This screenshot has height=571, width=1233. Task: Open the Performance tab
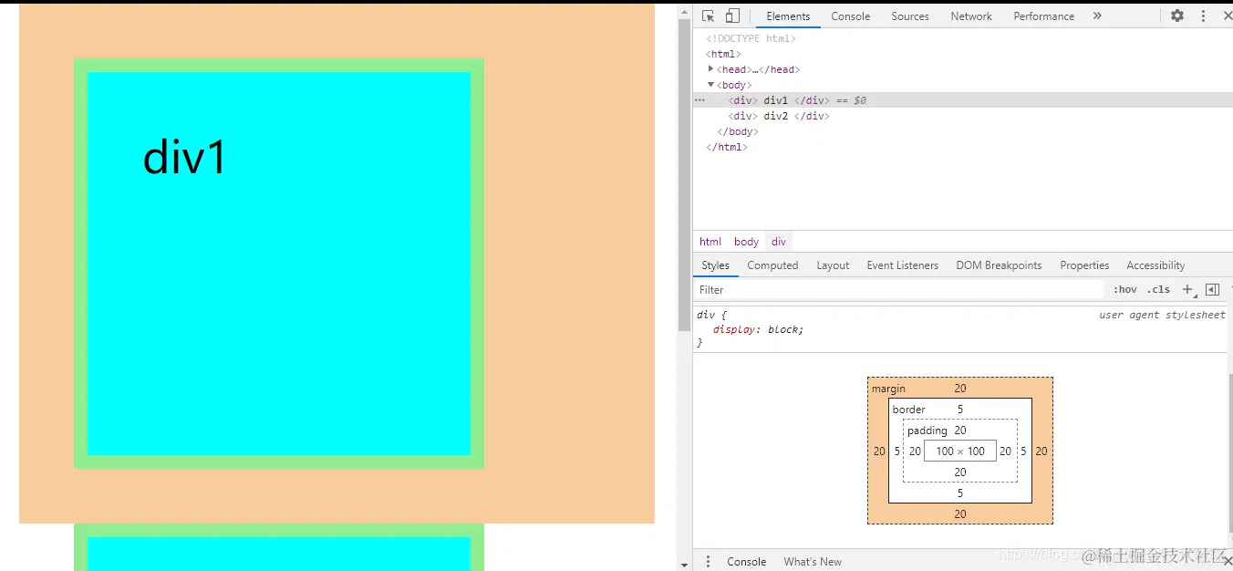1043,16
